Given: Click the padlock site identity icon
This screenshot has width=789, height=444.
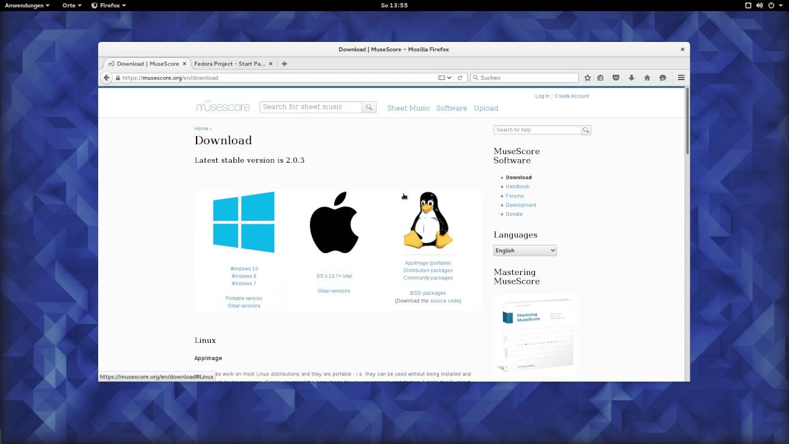Looking at the screenshot, I should click(117, 78).
